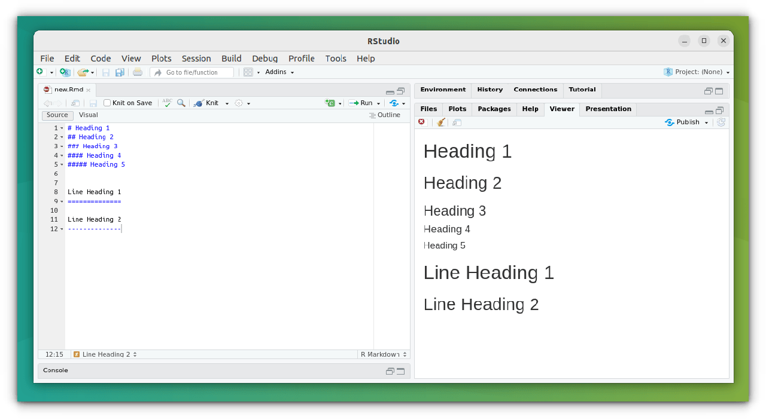Click the insert code chunk icon

pyautogui.click(x=330, y=103)
